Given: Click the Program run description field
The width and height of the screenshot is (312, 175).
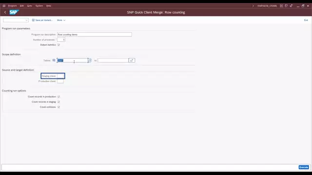Looking at the screenshot, I should point(94,35).
